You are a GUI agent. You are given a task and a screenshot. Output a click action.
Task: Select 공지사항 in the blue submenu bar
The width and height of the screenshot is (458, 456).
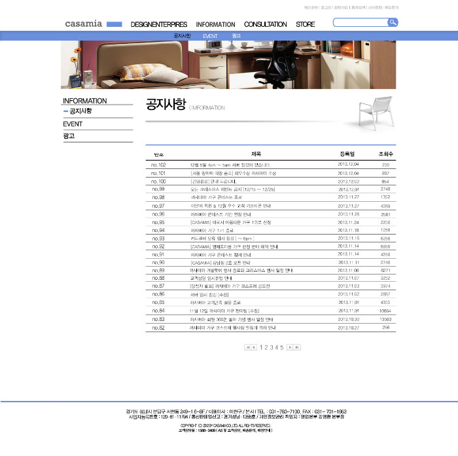(182, 35)
